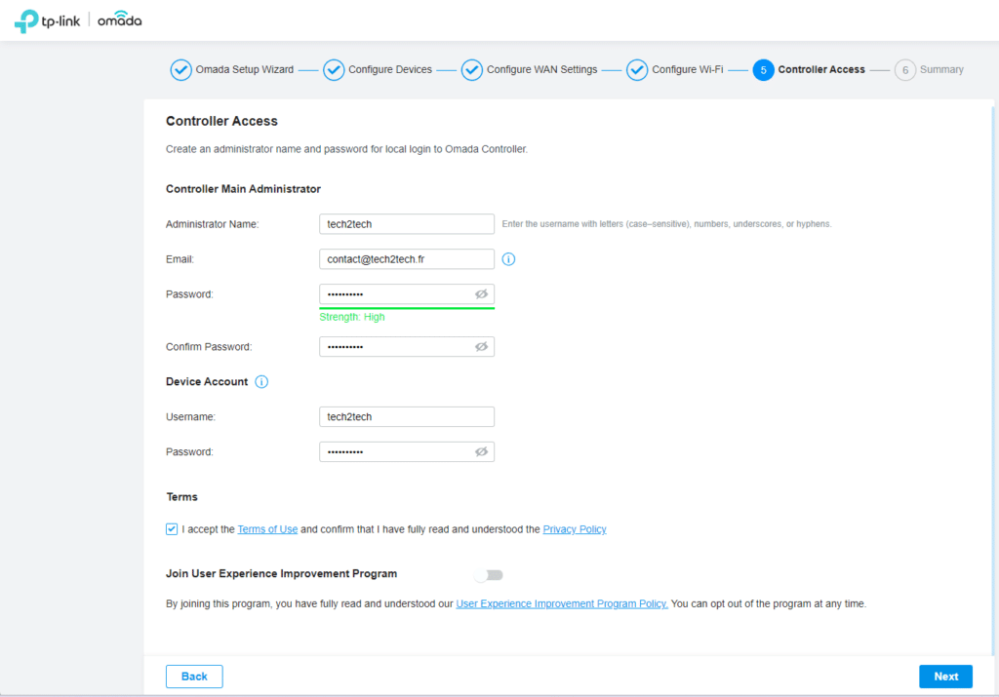Screen dimensions: 999x697
Task: Click the tp-link Omada logo
Action: pyautogui.click(x=78, y=21)
